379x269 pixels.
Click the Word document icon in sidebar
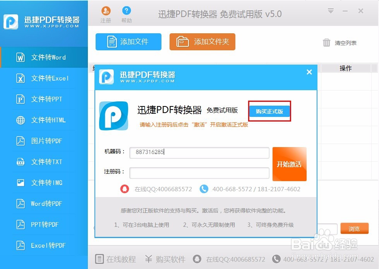click(x=21, y=57)
